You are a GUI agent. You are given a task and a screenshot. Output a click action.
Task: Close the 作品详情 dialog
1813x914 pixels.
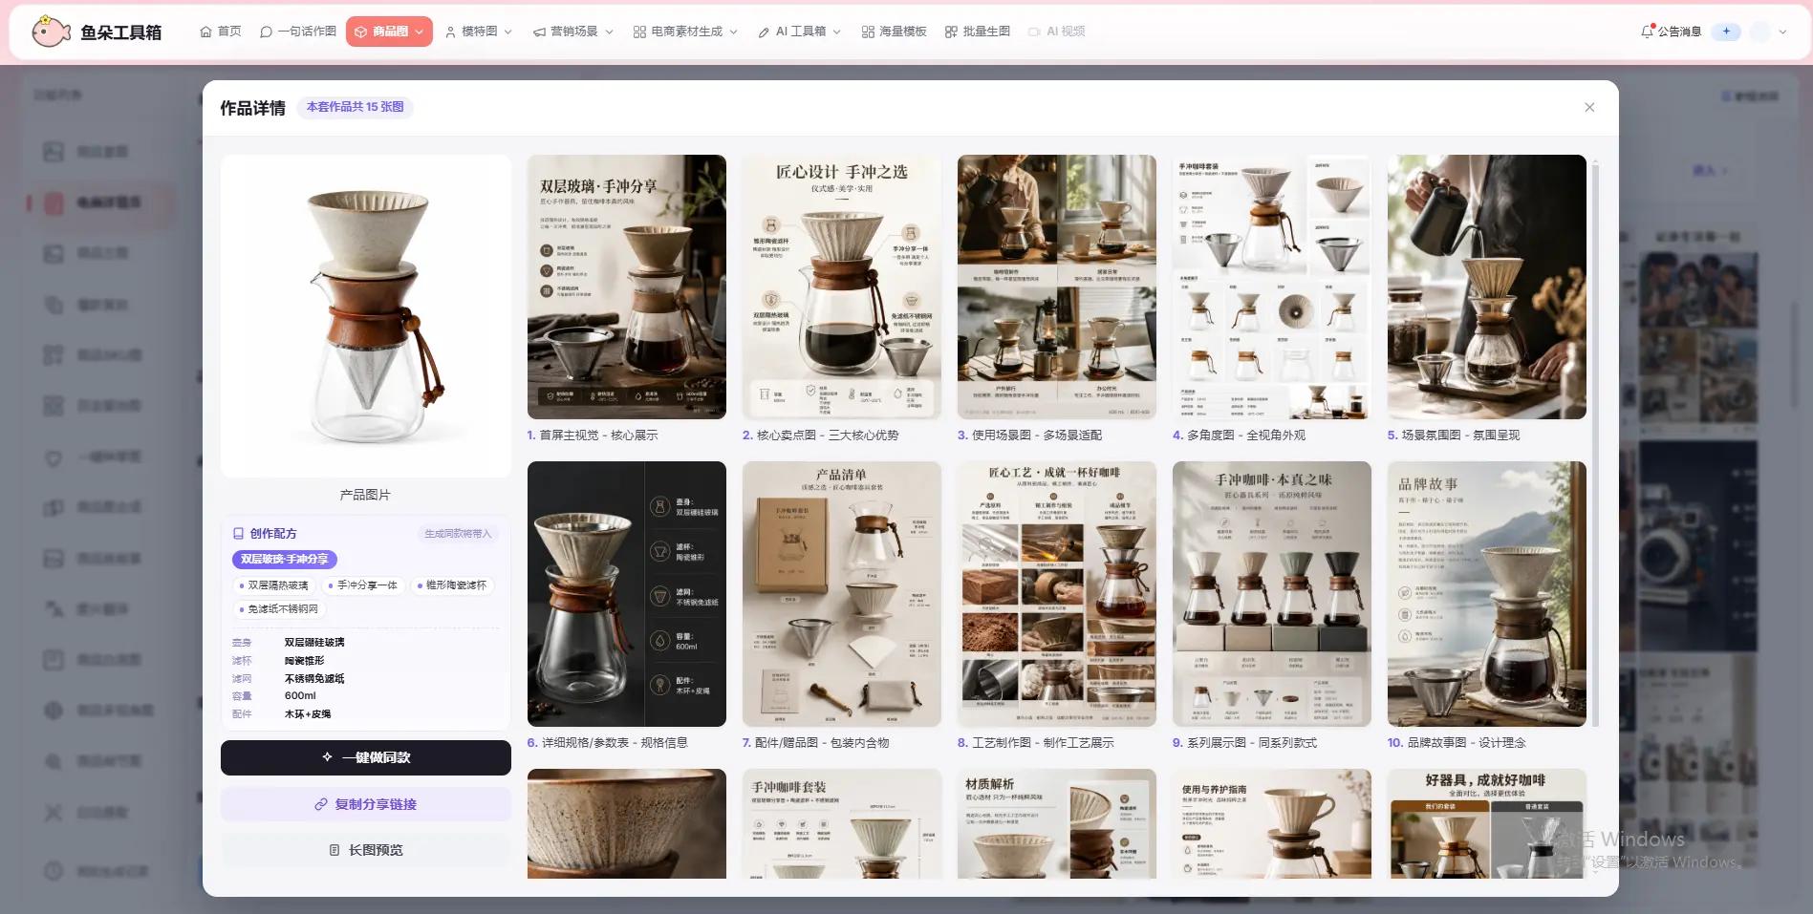1589,107
